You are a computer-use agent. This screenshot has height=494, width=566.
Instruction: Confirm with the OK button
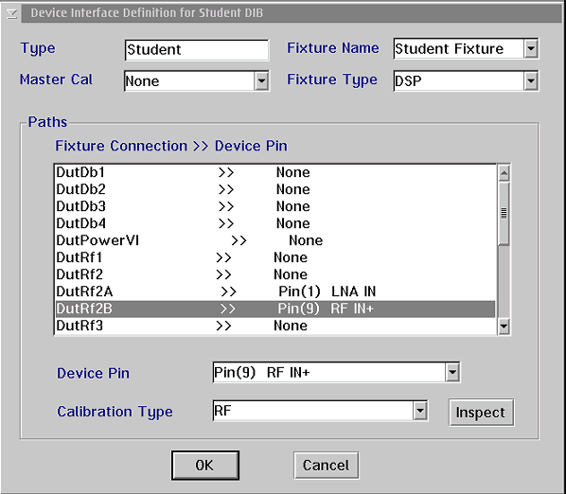pos(205,465)
